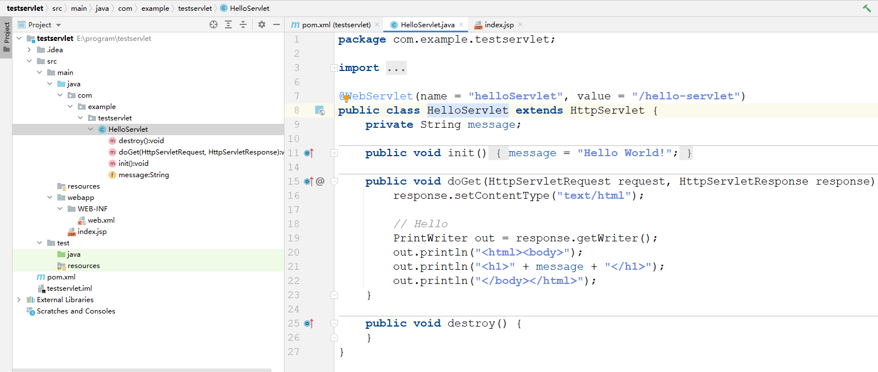The width and height of the screenshot is (878, 372).
Task: Click the External Libraries icon
Action: pos(31,300)
